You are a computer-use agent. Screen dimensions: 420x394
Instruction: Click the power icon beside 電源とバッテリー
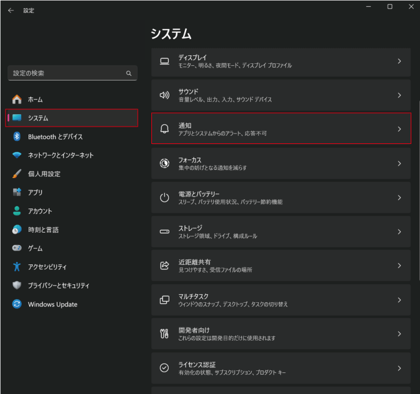click(x=164, y=197)
